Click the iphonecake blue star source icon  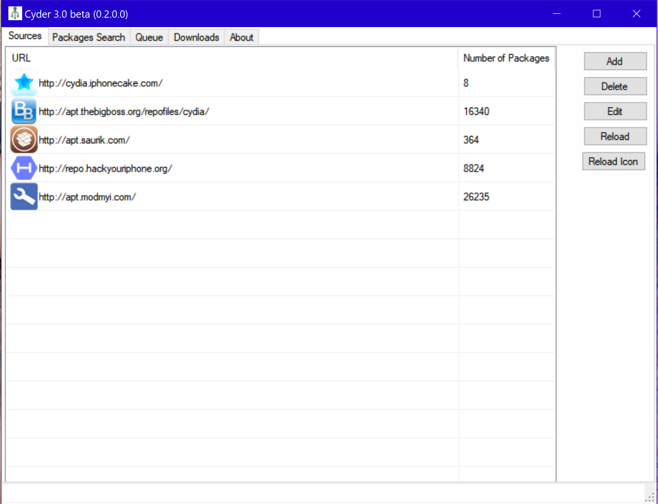[24, 83]
